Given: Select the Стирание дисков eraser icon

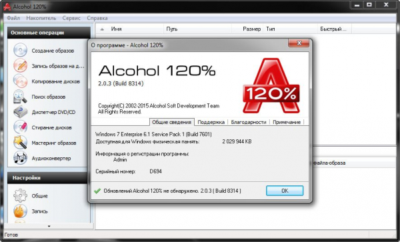Looking at the screenshot, I should [20, 127].
